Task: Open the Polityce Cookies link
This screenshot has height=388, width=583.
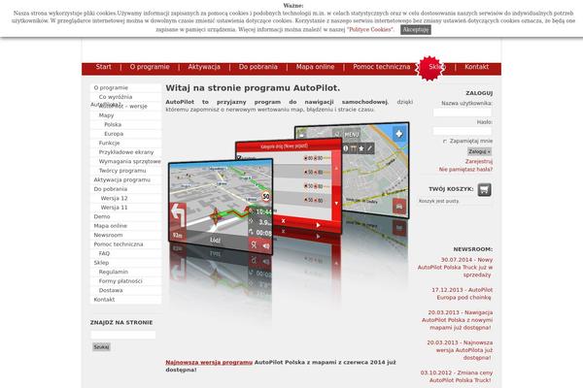Action: coord(370,29)
